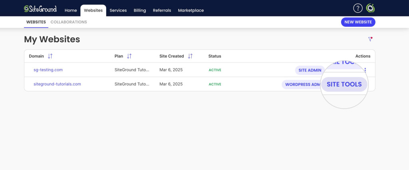Click the plan cell for siteground-tutorials.com
Image resolution: width=409 pixels, height=170 pixels.
tap(132, 84)
